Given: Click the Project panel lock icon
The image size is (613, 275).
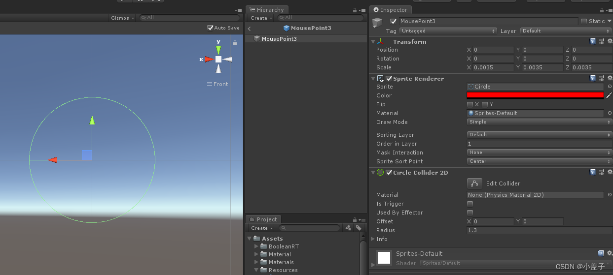Looking at the screenshot, I should pyautogui.click(x=355, y=220).
